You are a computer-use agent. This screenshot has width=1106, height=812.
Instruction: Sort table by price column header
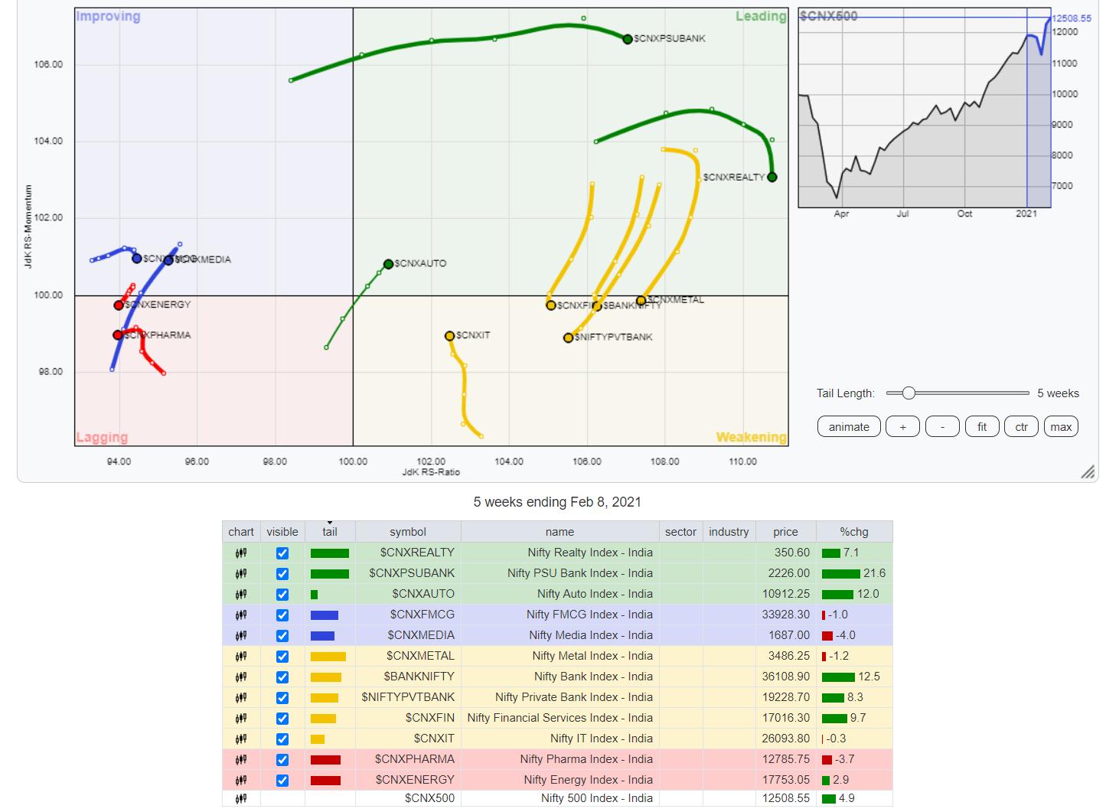click(x=785, y=532)
